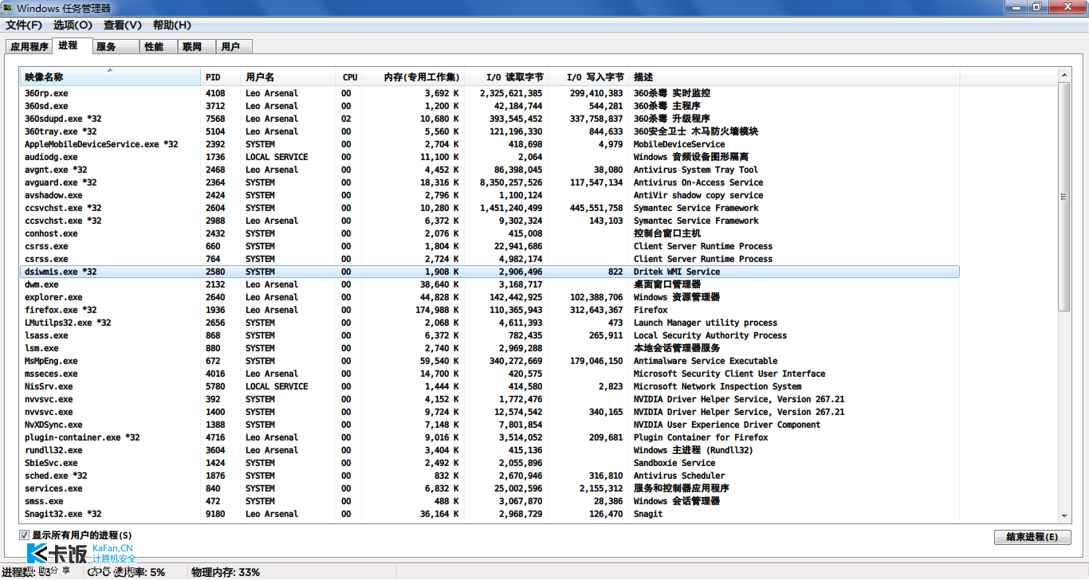Select the avguard.exe *32 process

[489, 182]
